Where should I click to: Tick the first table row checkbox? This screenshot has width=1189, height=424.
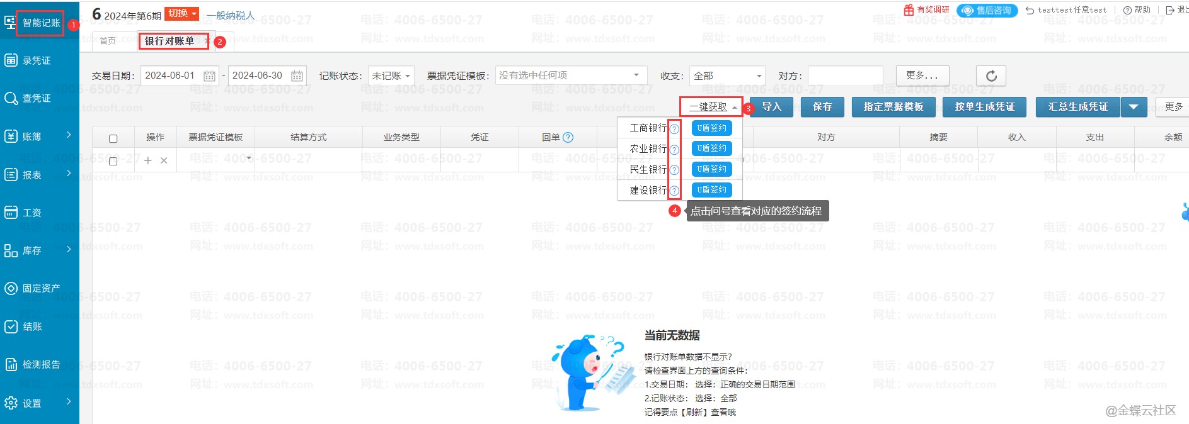[x=113, y=161]
